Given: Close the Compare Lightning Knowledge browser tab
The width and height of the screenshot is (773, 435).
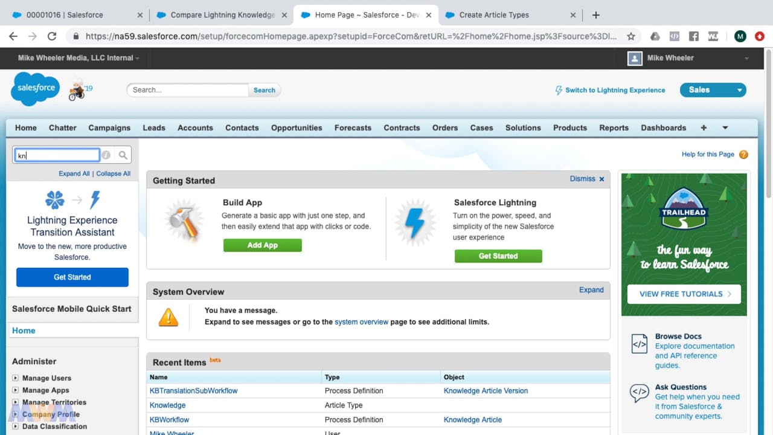Looking at the screenshot, I should [x=284, y=15].
